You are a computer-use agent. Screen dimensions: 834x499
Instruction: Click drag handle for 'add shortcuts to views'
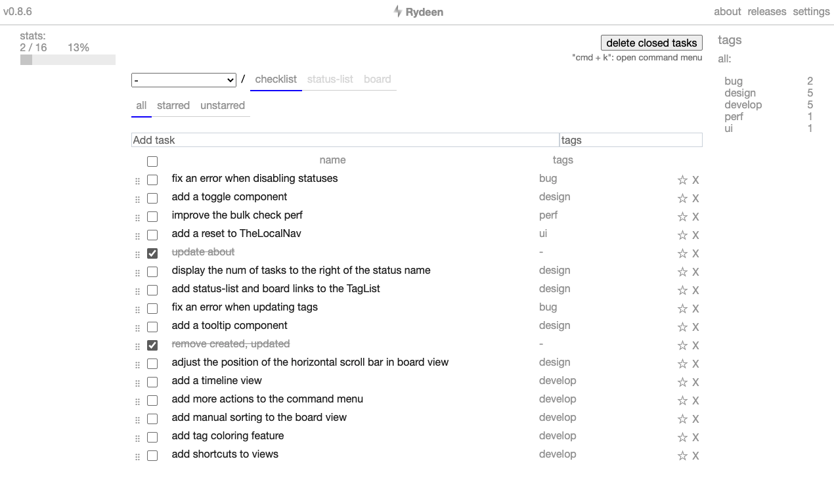[137, 456]
